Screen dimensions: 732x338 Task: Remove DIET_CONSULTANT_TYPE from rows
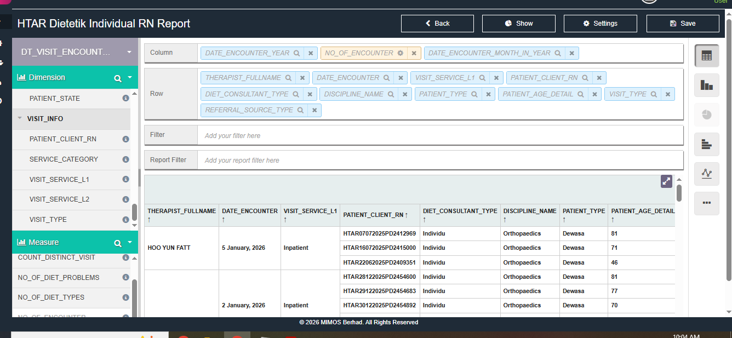(x=310, y=94)
